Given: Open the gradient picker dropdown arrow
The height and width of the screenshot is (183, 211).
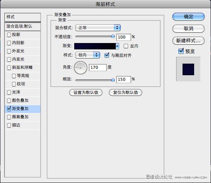Looking at the screenshot, I should point(117,46).
